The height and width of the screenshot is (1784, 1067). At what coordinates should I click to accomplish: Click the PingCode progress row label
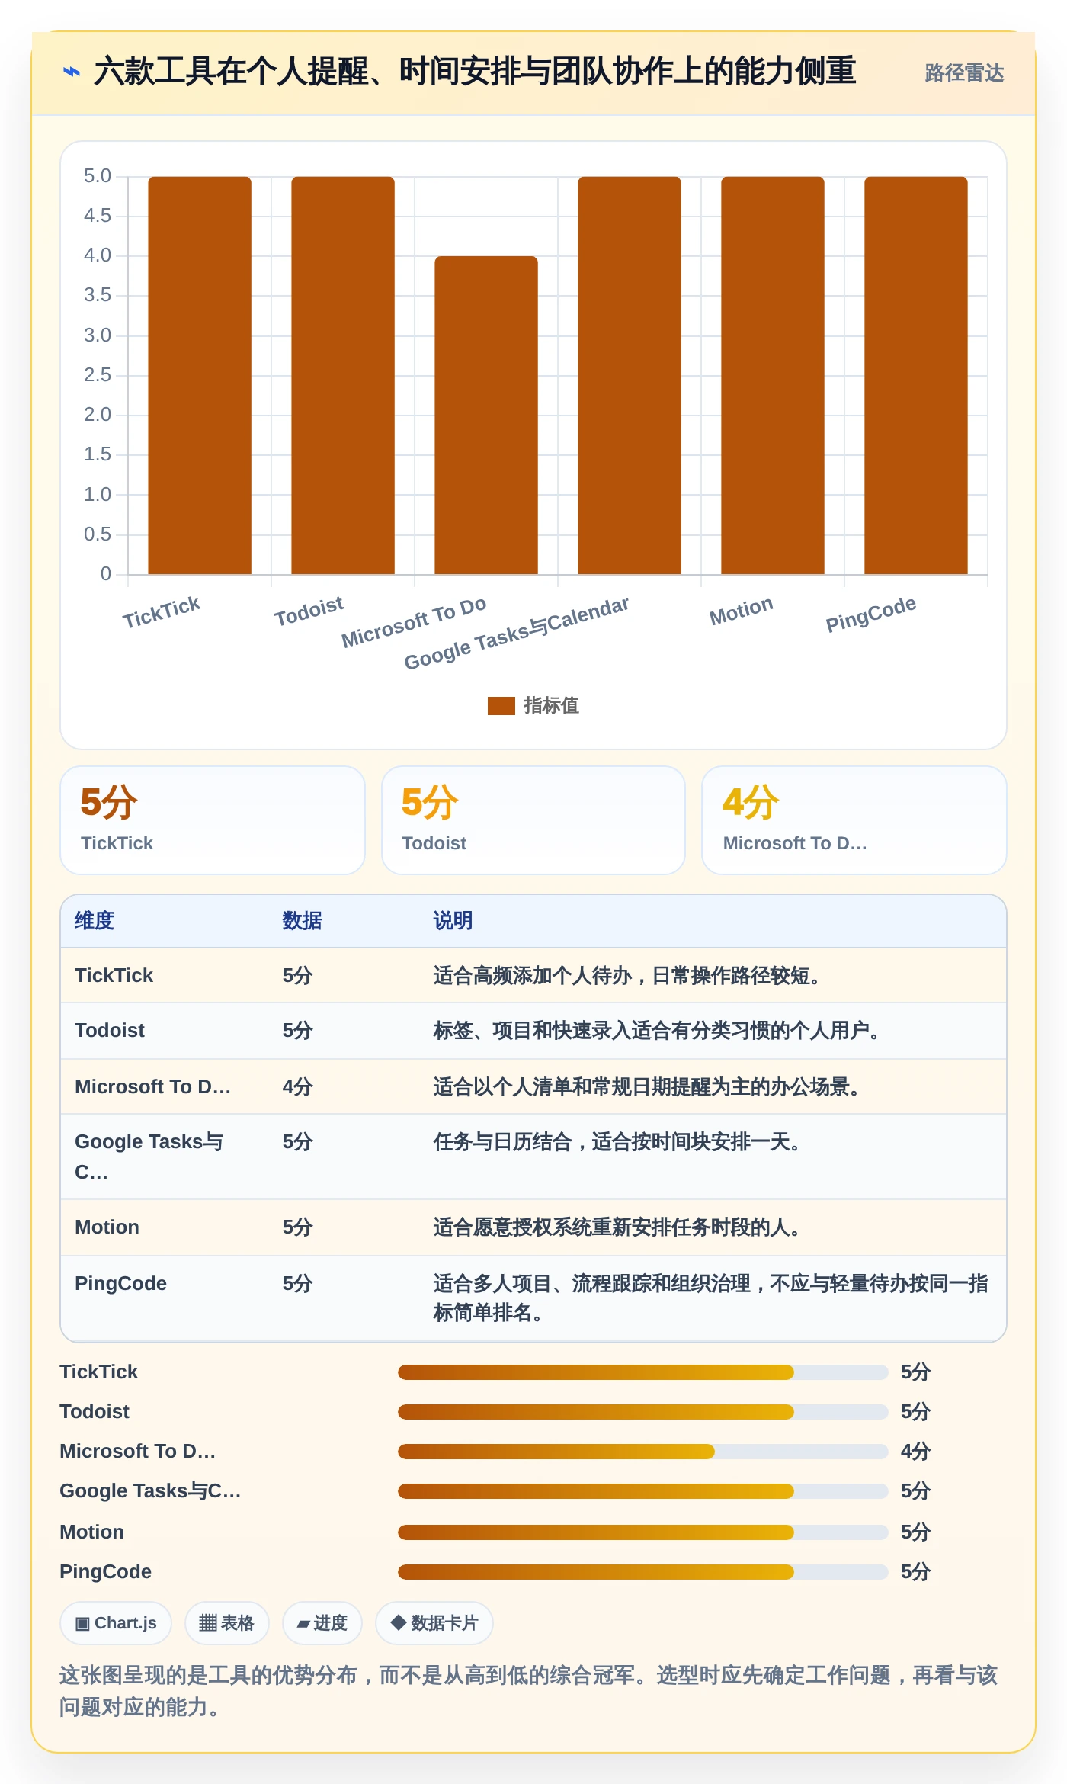click(x=106, y=1572)
